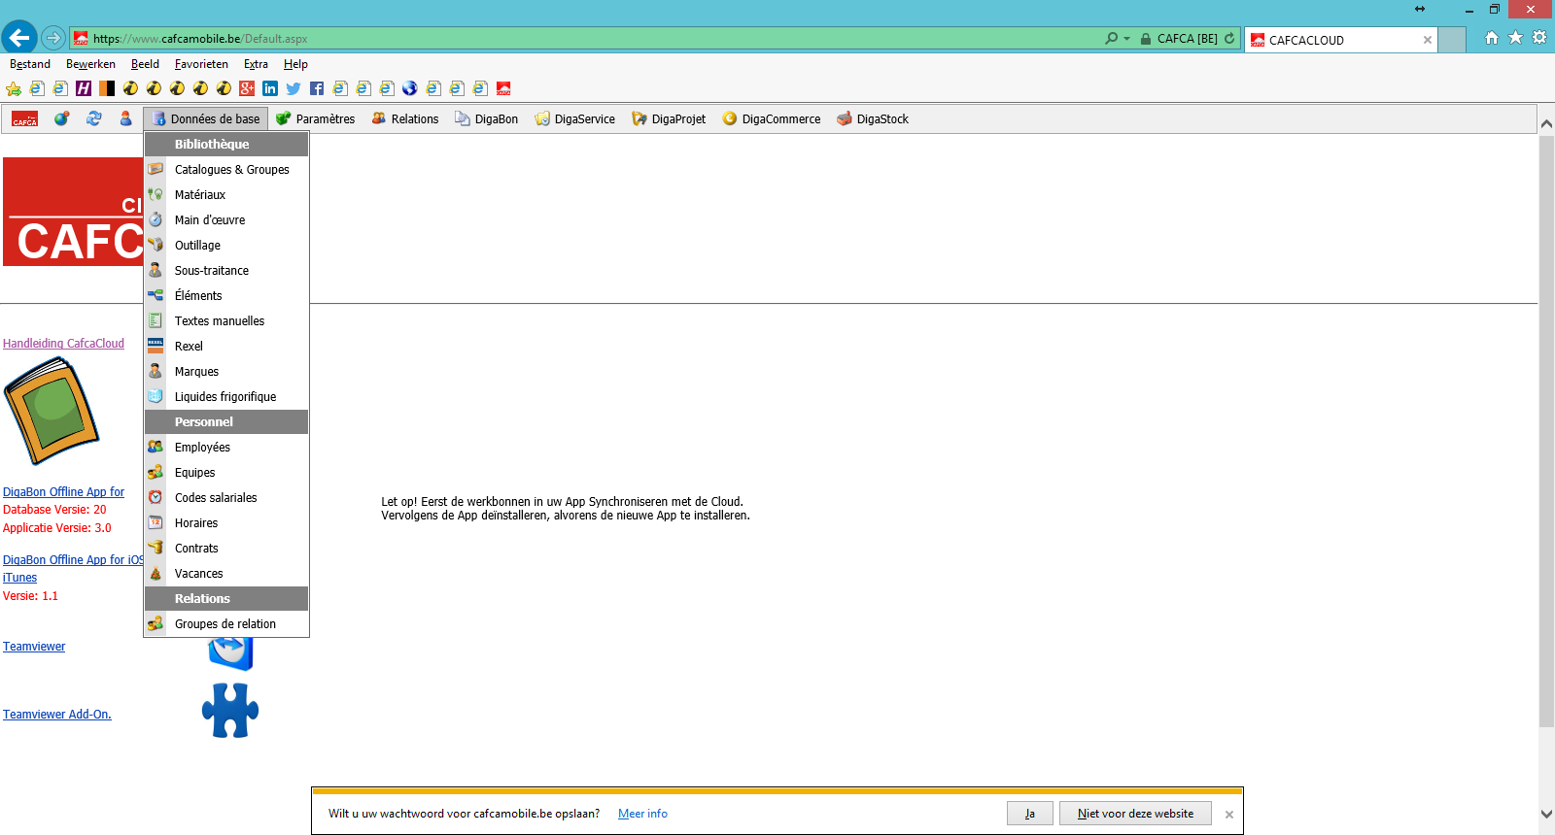Open the Bestand browser menu
1555x835 pixels.
pyautogui.click(x=30, y=64)
